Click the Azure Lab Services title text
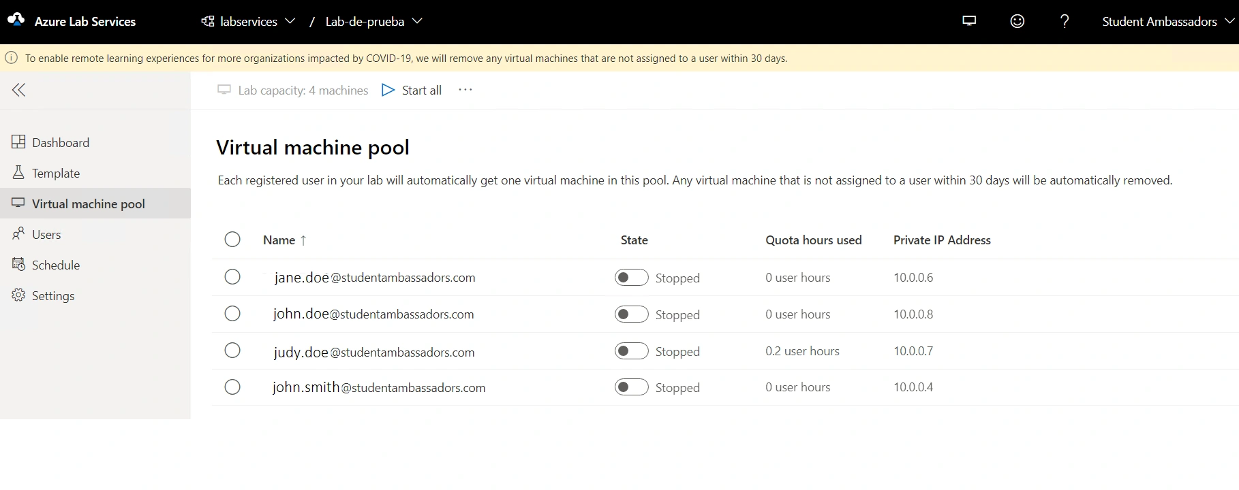The image size is (1239, 490). (85, 21)
